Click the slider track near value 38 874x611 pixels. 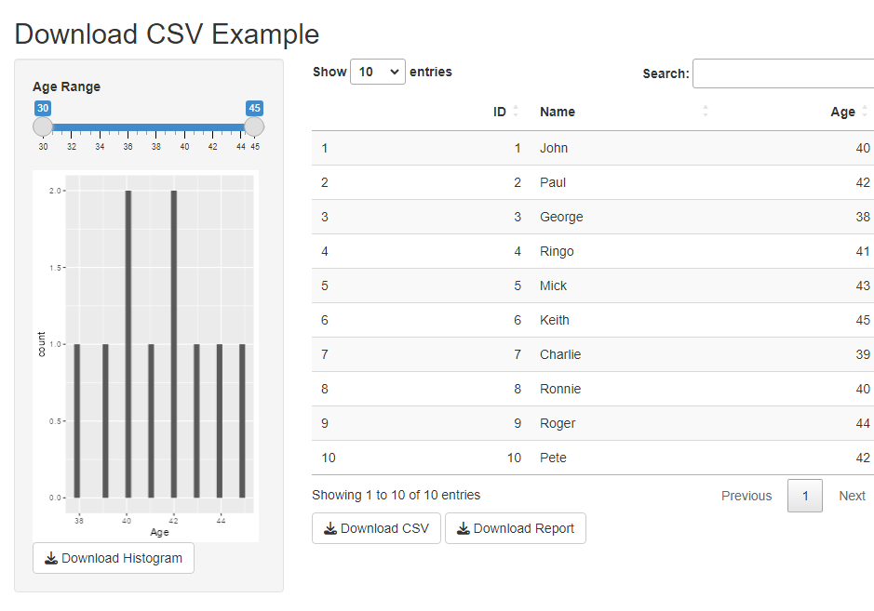pyautogui.click(x=155, y=126)
